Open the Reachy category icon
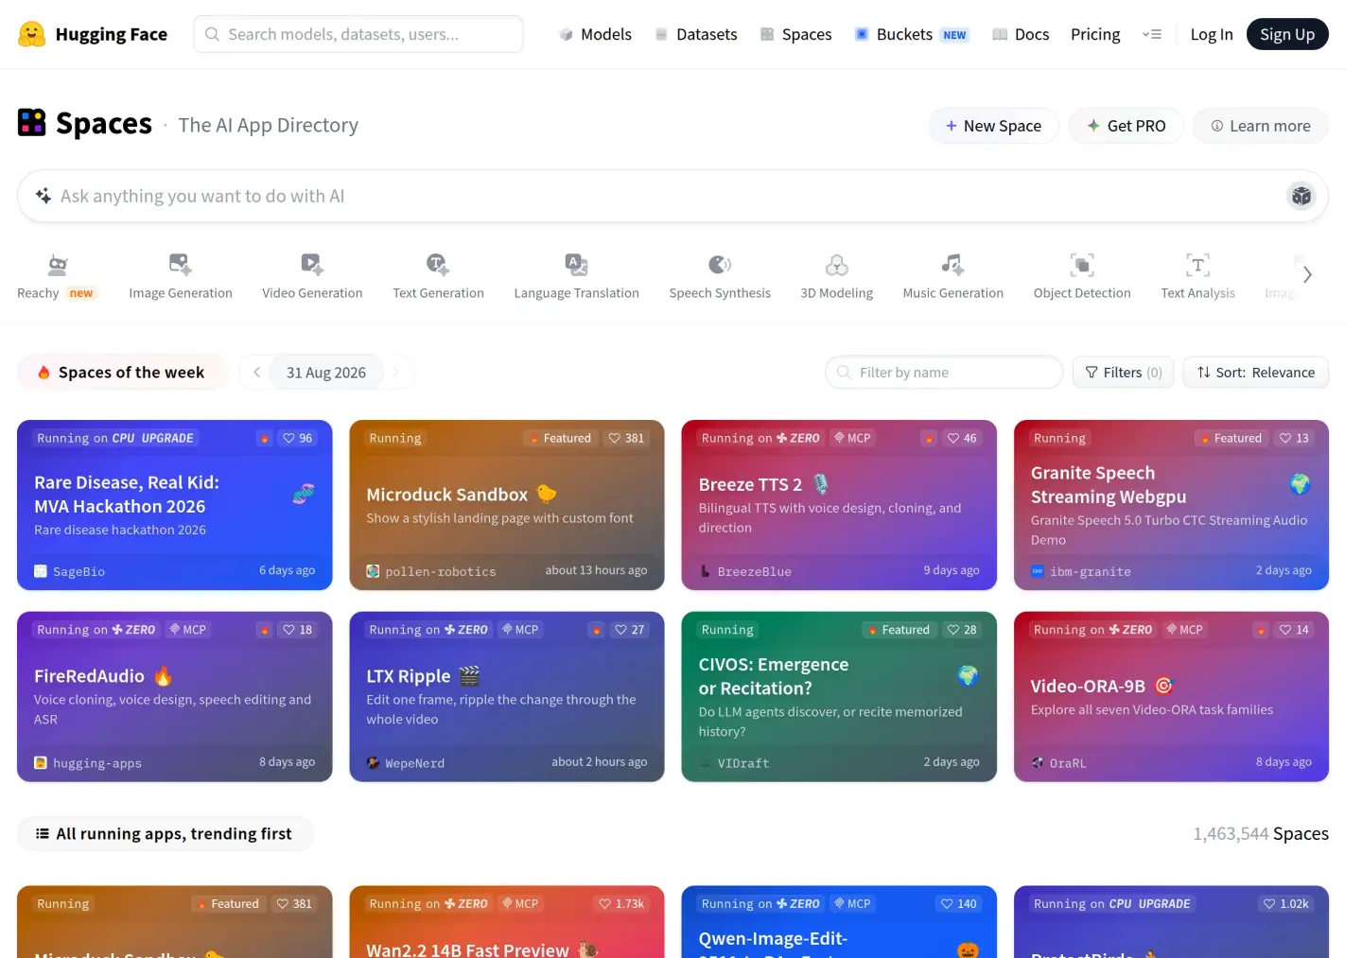Image resolution: width=1362 pixels, height=958 pixels. pos(58,264)
